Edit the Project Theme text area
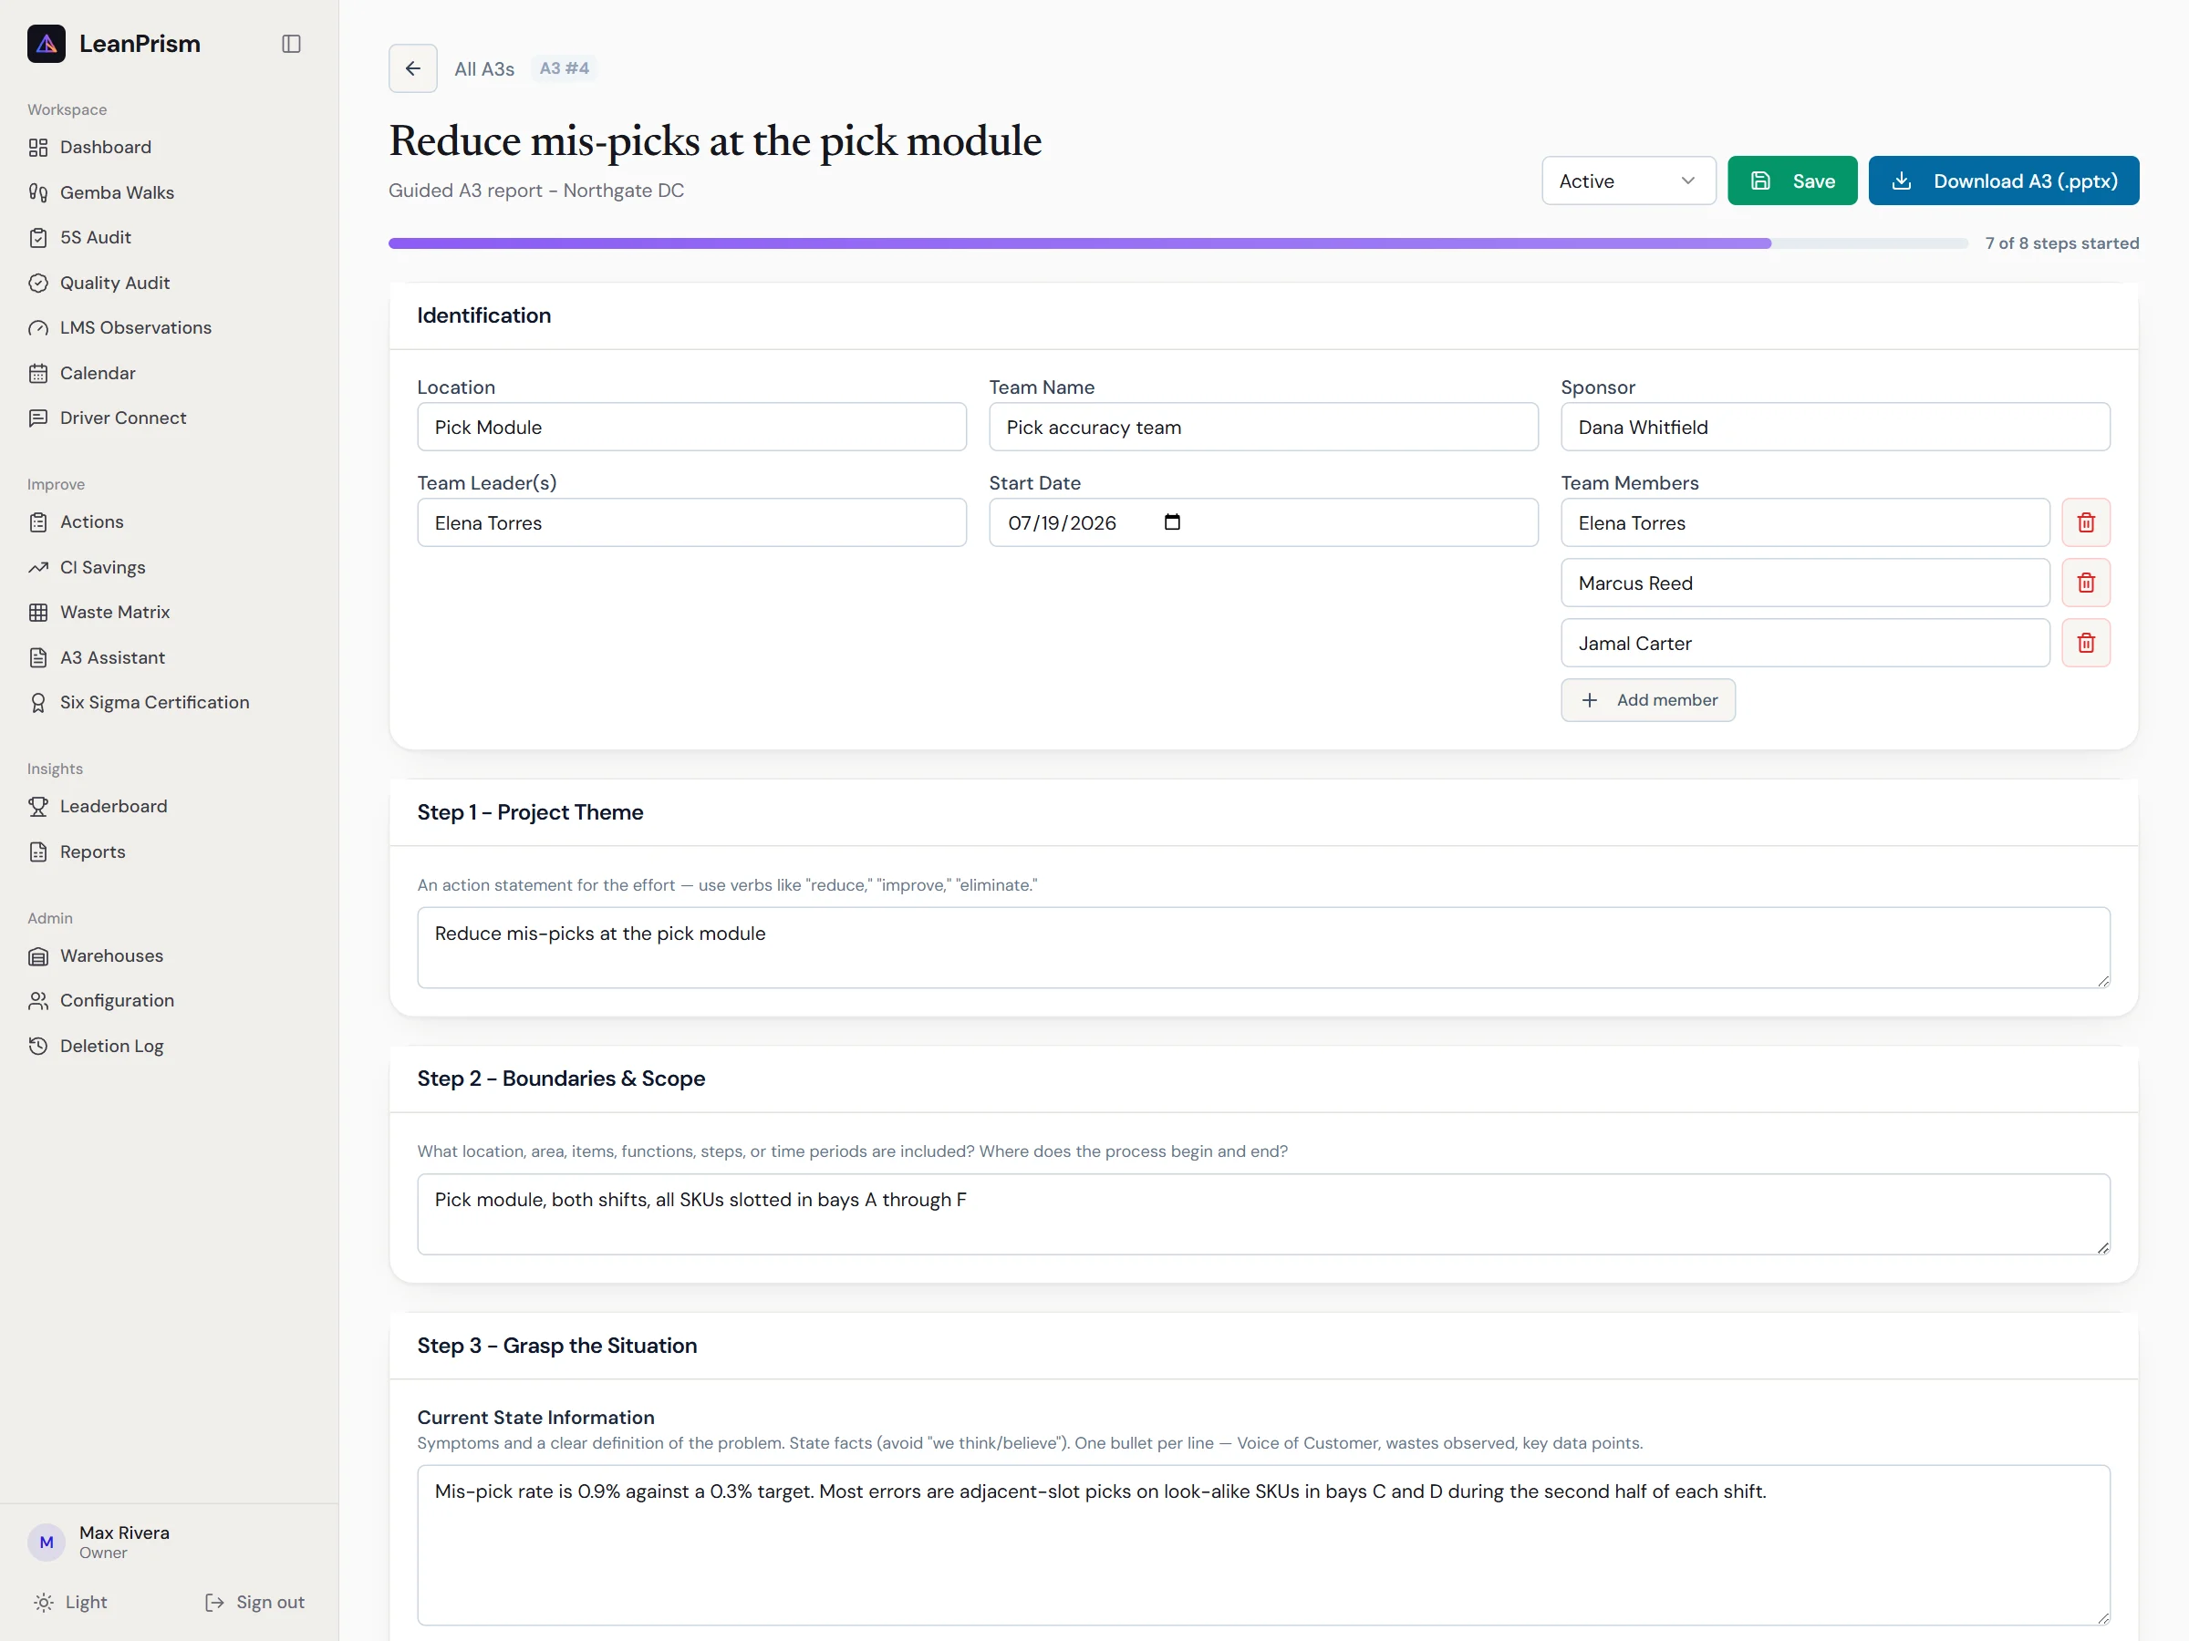The width and height of the screenshot is (2189, 1641). point(1264,947)
